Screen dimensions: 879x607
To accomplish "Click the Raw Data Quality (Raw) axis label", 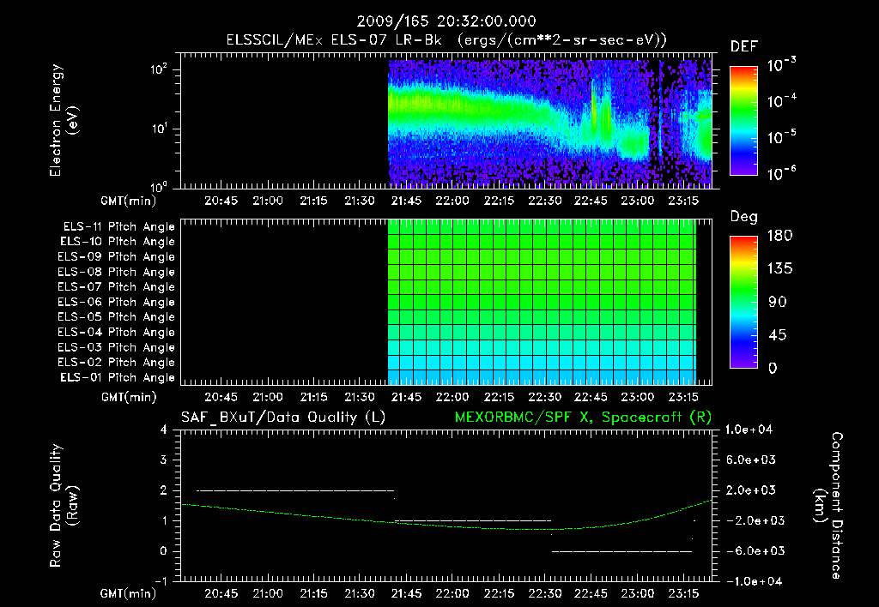I will pyautogui.click(x=64, y=506).
